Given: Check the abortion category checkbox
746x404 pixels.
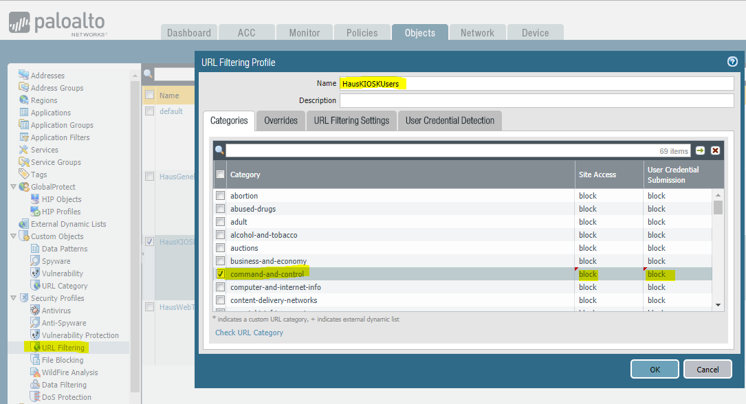Looking at the screenshot, I should [x=221, y=196].
